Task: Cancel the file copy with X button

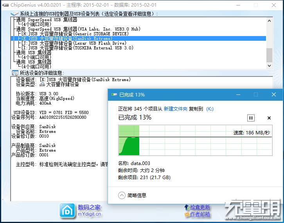Action: pyautogui.click(x=269, y=118)
